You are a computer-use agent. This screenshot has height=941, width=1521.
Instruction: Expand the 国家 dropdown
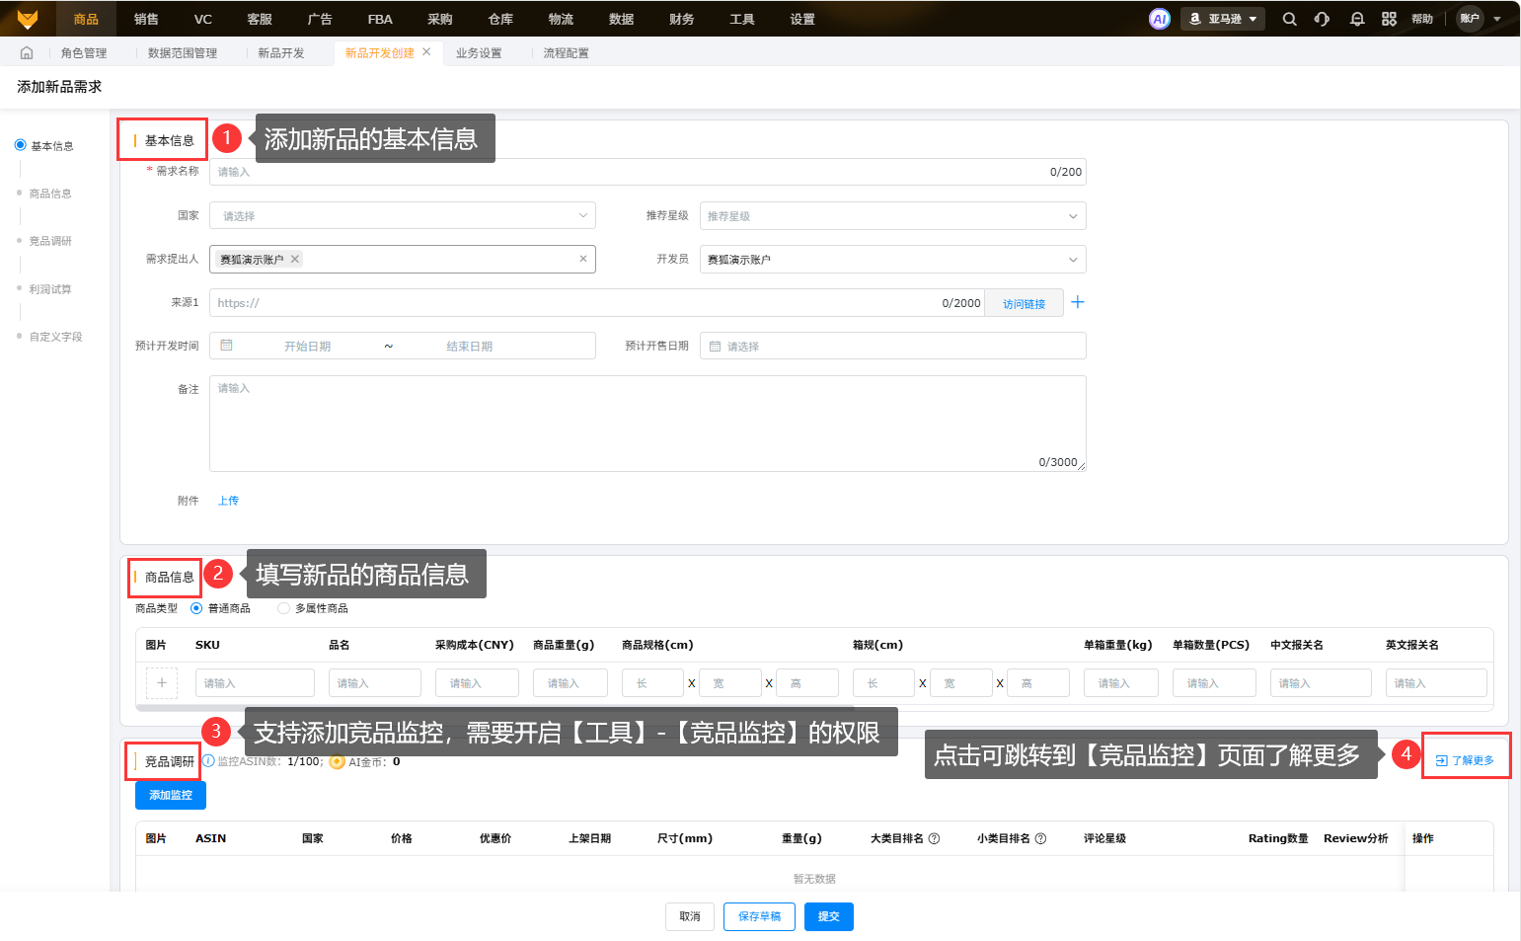coord(402,215)
